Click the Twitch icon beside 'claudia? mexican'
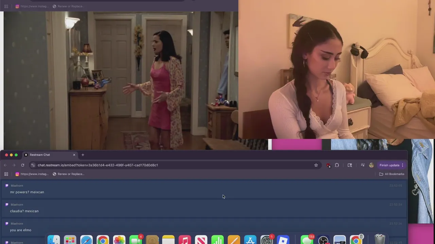The width and height of the screenshot is (435, 244). point(7,205)
